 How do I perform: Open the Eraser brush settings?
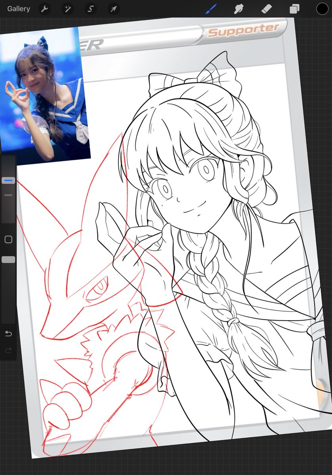[x=267, y=8]
